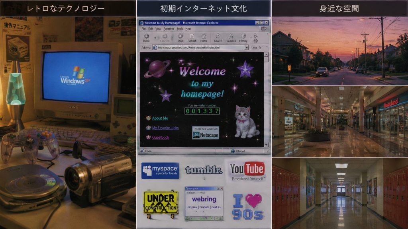This screenshot has height=229, width=408.
Task: Click the Mail/Print icons at toolbar end
Action: click(x=255, y=38)
